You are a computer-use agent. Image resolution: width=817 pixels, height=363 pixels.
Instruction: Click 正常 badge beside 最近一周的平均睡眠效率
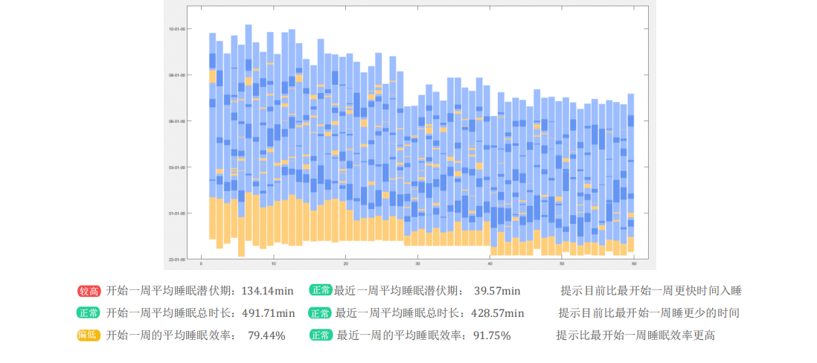321,335
